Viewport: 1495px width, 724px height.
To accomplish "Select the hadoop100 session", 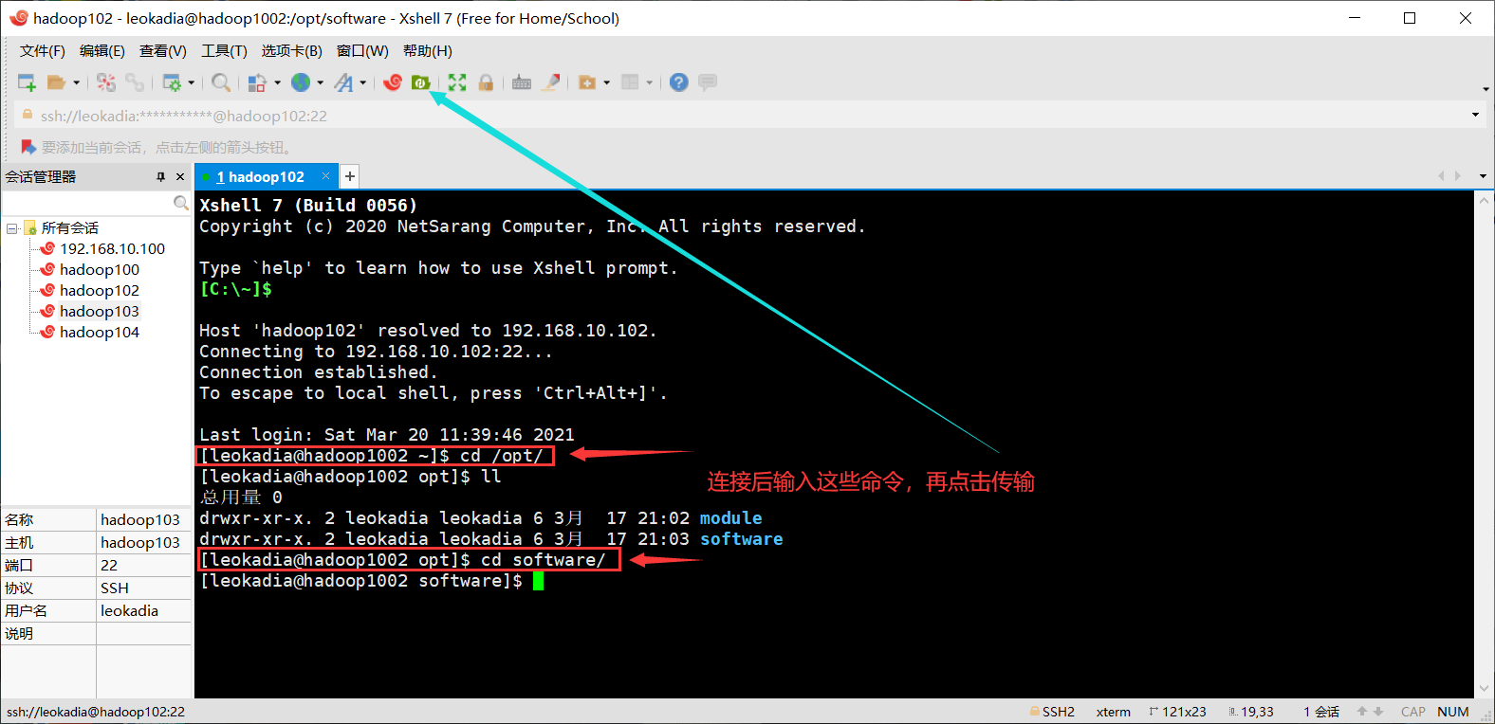I will 100,270.
